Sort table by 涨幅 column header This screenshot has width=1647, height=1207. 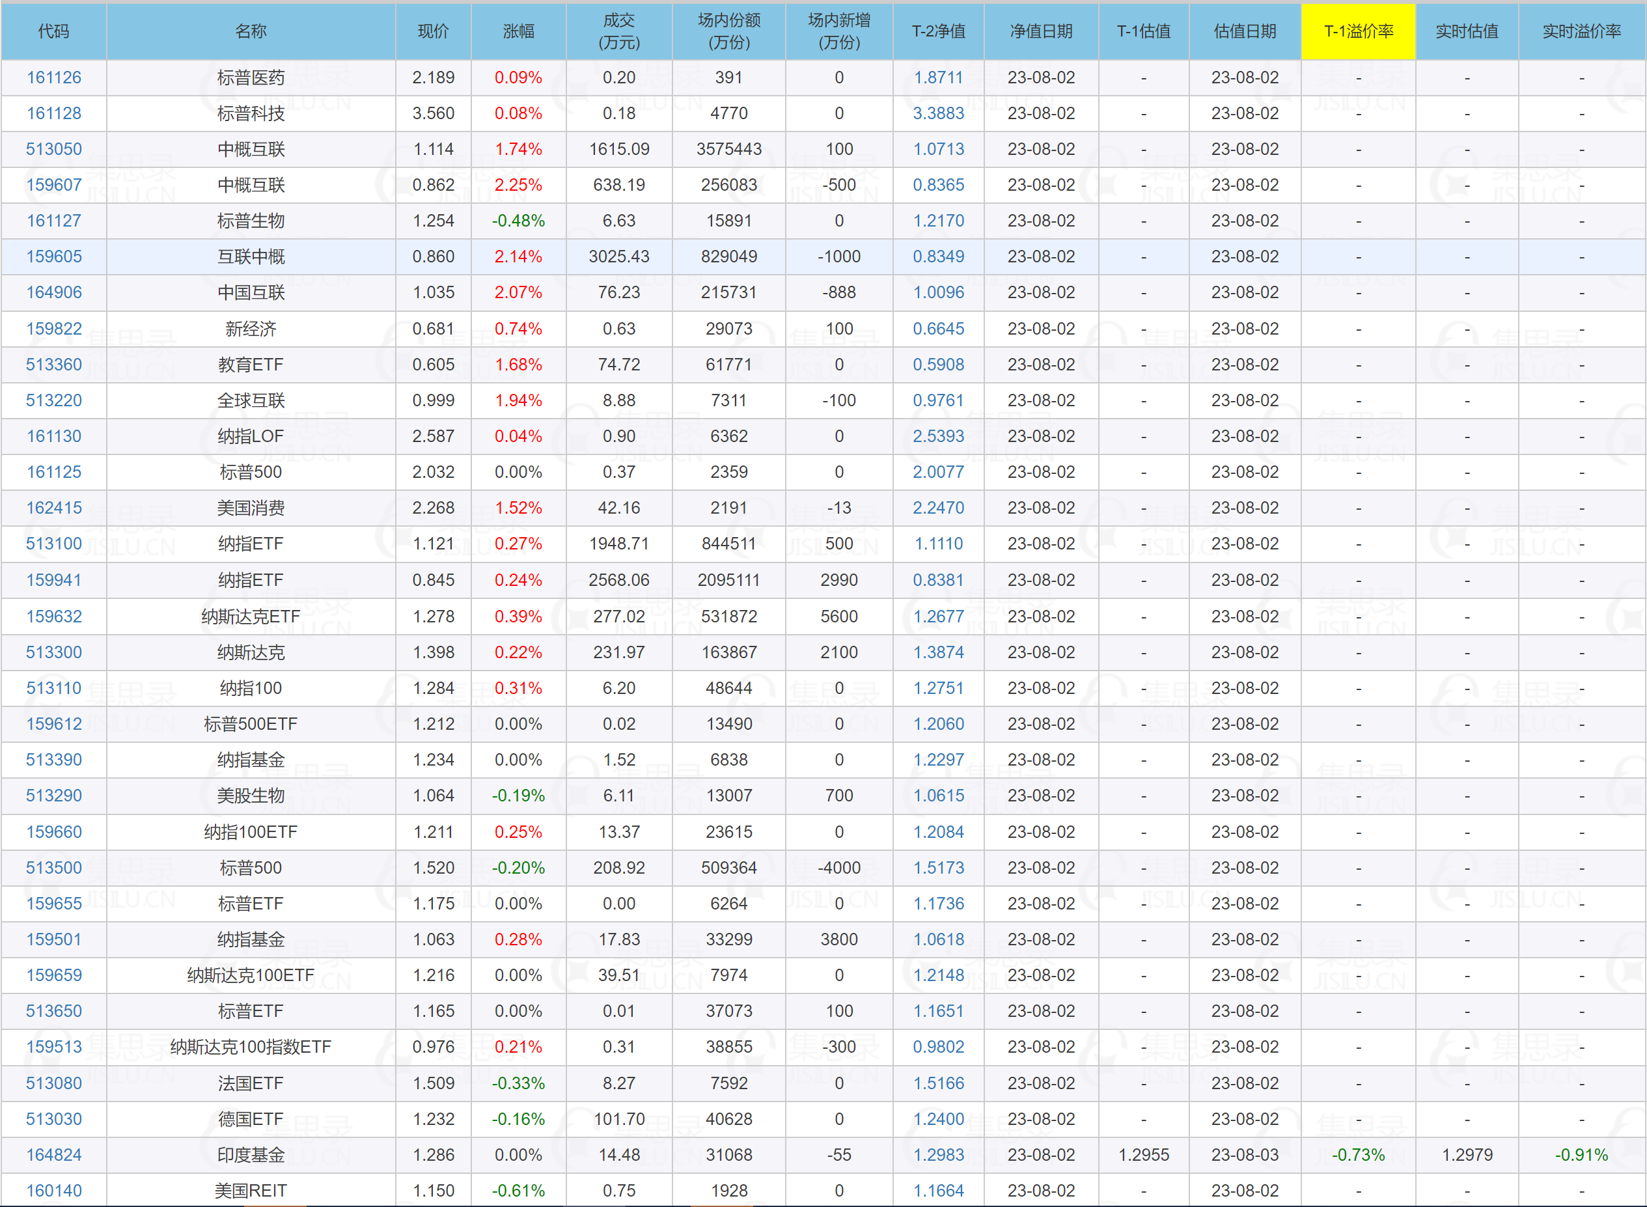[519, 31]
